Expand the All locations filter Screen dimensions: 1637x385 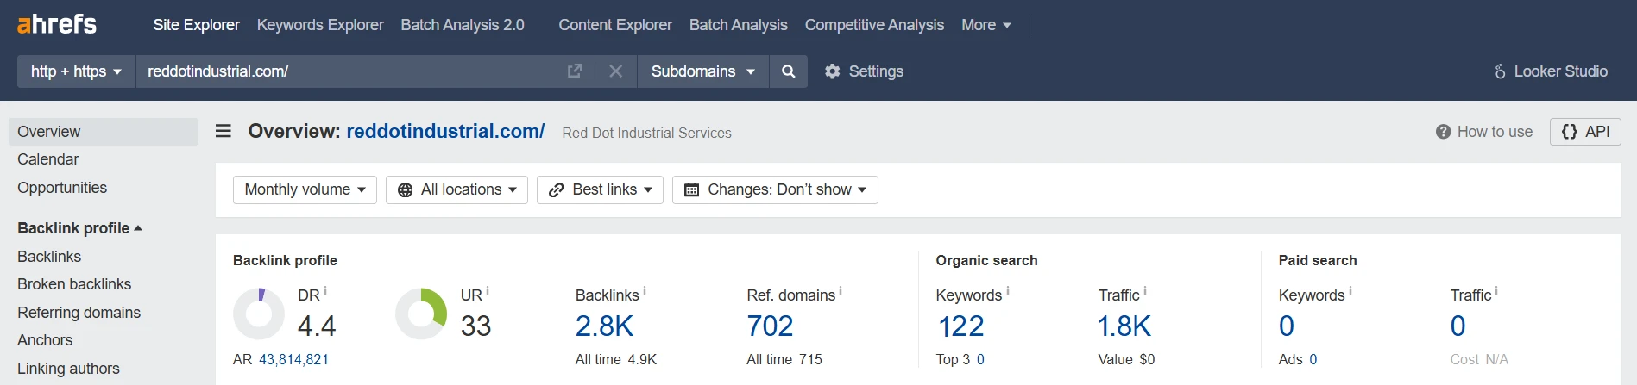(456, 189)
